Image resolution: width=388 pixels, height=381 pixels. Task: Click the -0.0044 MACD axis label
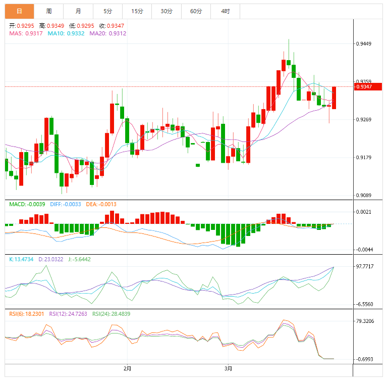[x=364, y=250]
